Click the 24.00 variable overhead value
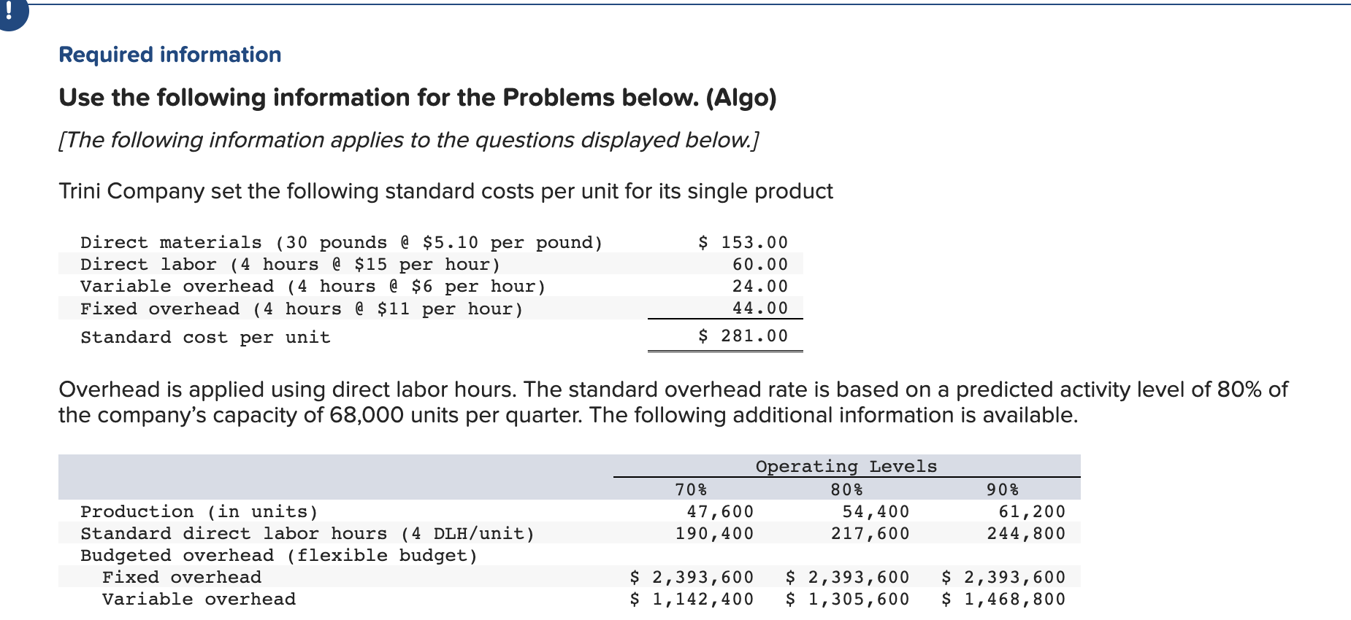1351x620 pixels. [760, 286]
